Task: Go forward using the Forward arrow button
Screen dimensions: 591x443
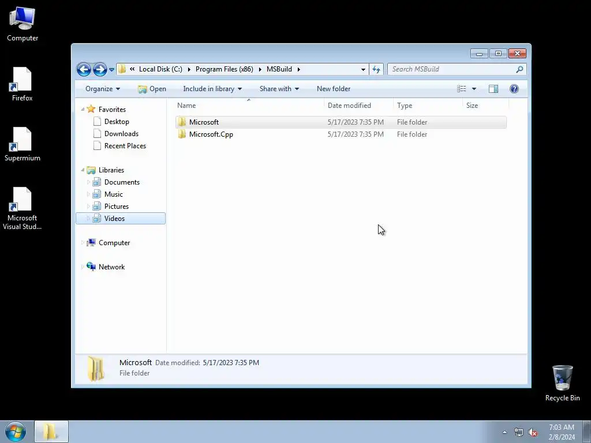Action: pos(100,69)
